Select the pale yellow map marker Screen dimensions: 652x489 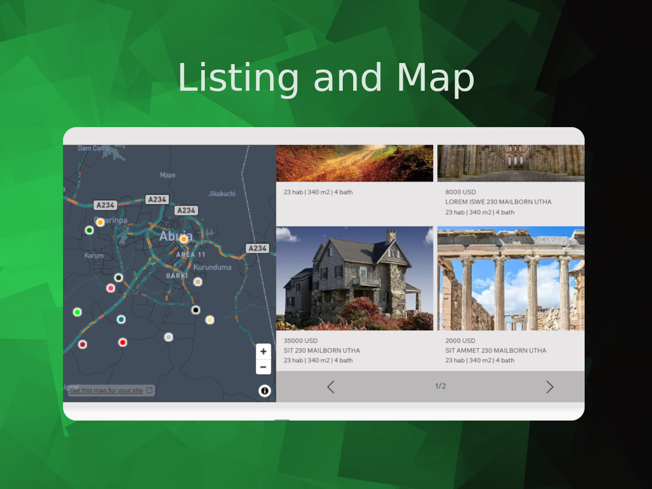(210, 320)
